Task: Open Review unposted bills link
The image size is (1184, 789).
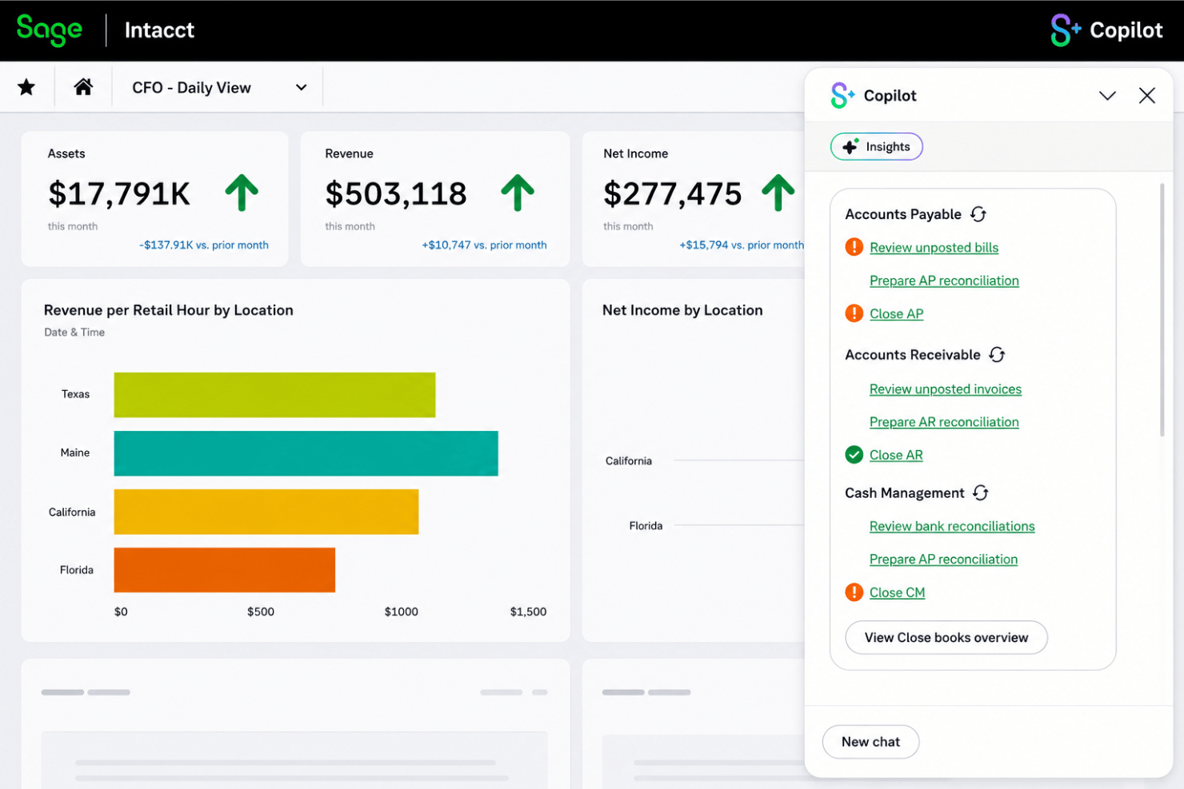Action: pyautogui.click(x=934, y=248)
